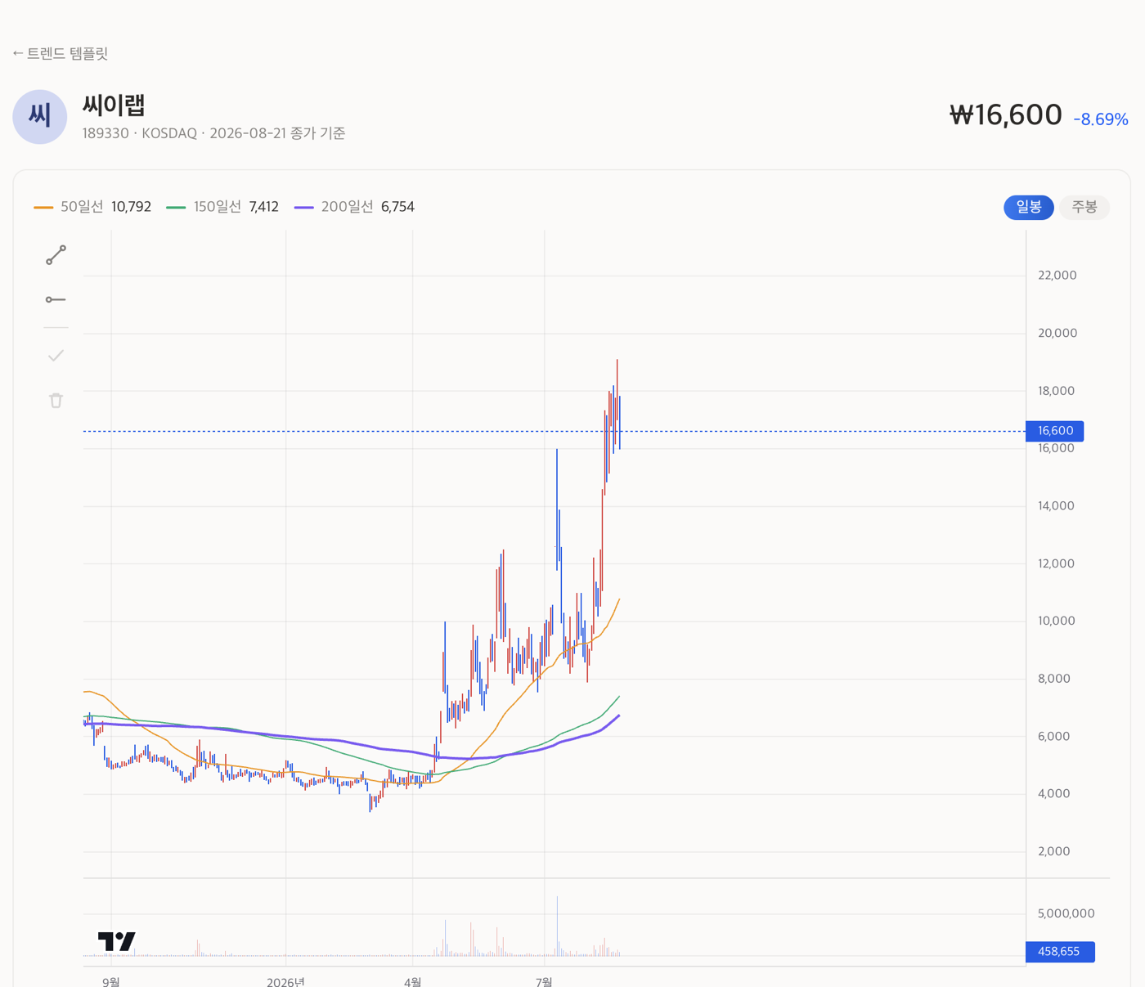The width and height of the screenshot is (1145, 987).
Task: Click the 10,792 moving average value
Action: coord(131,207)
